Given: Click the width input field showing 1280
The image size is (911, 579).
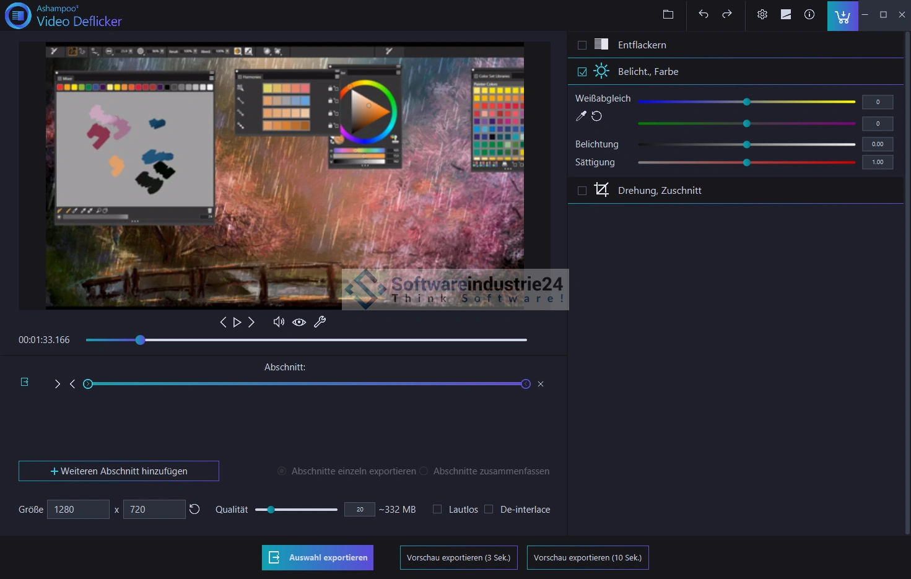Looking at the screenshot, I should (x=78, y=509).
